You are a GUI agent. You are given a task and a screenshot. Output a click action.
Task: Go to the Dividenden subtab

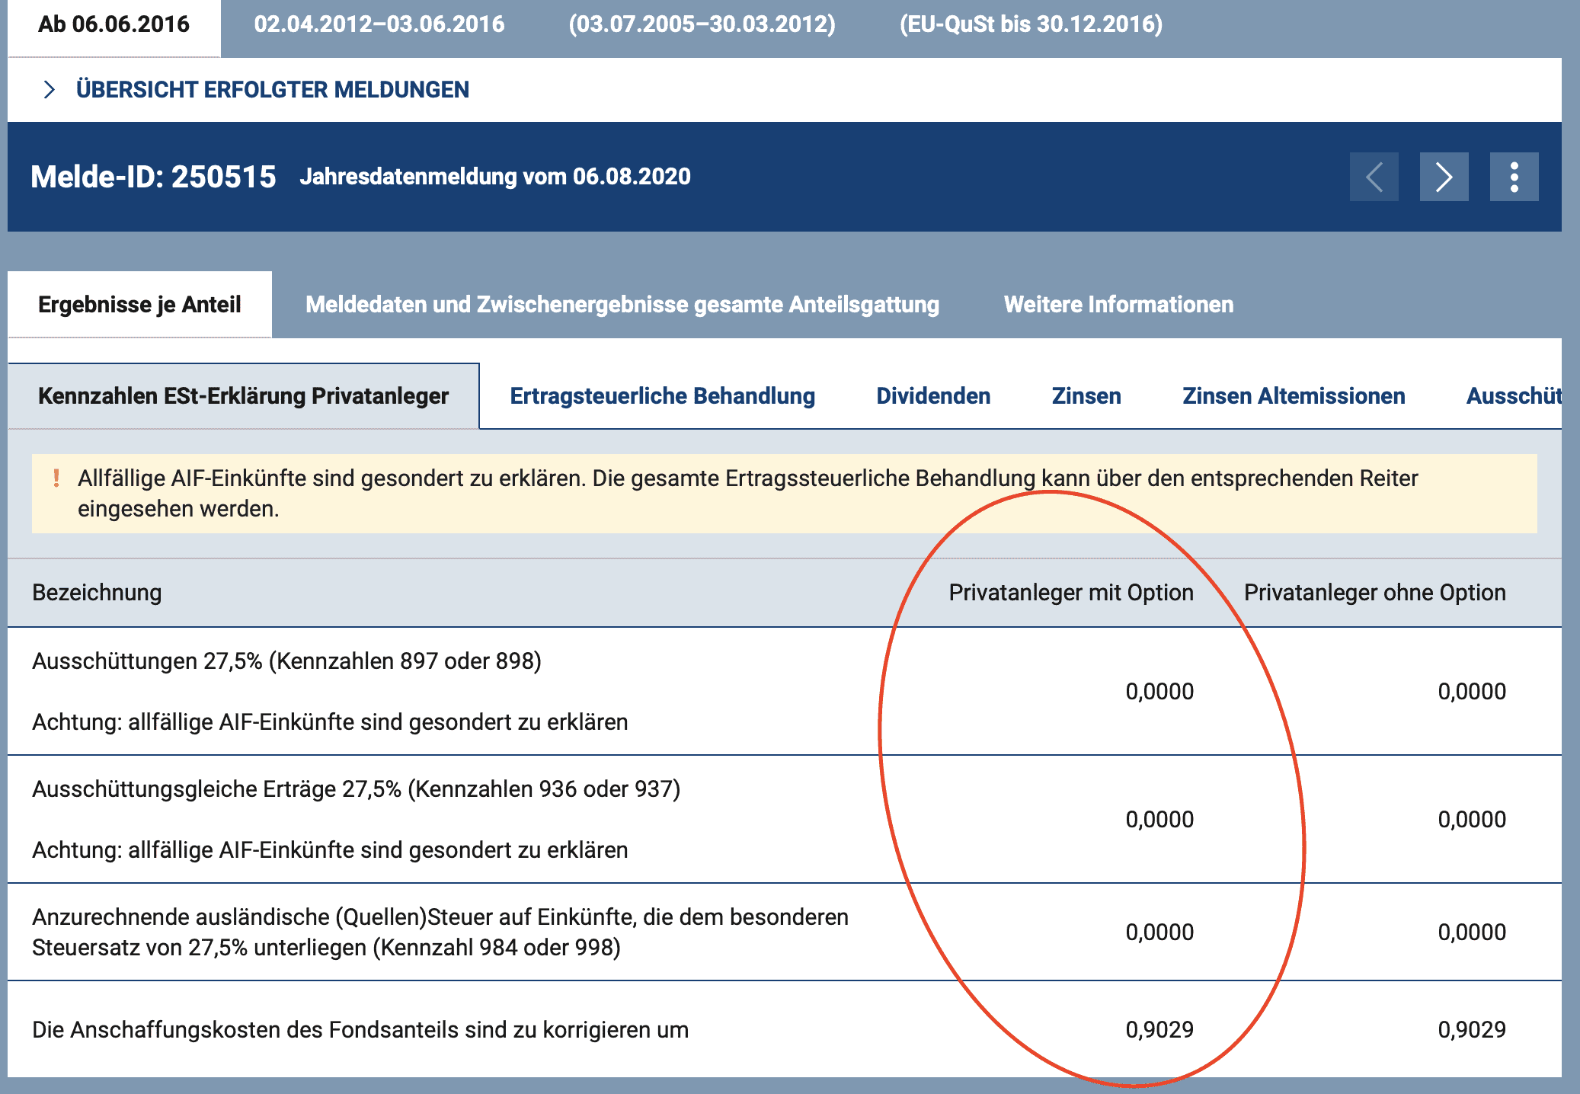click(932, 396)
